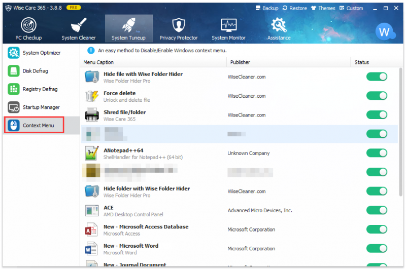Image resolution: width=406 pixels, height=269 pixels.
Task: Click the vertical scrollbar of the list
Action: pyautogui.click(x=401, y=132)
